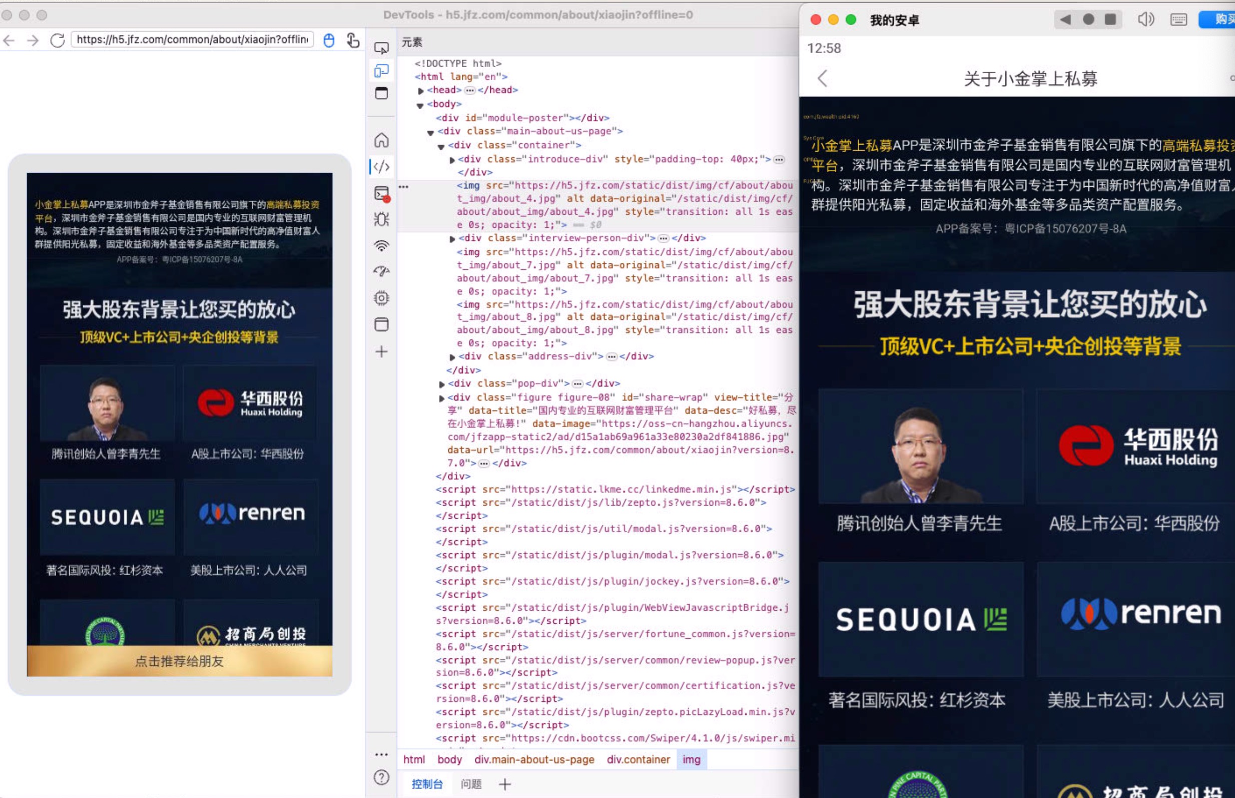Toggle device emulation in DevTools sidebar

(x=382, y=71)
